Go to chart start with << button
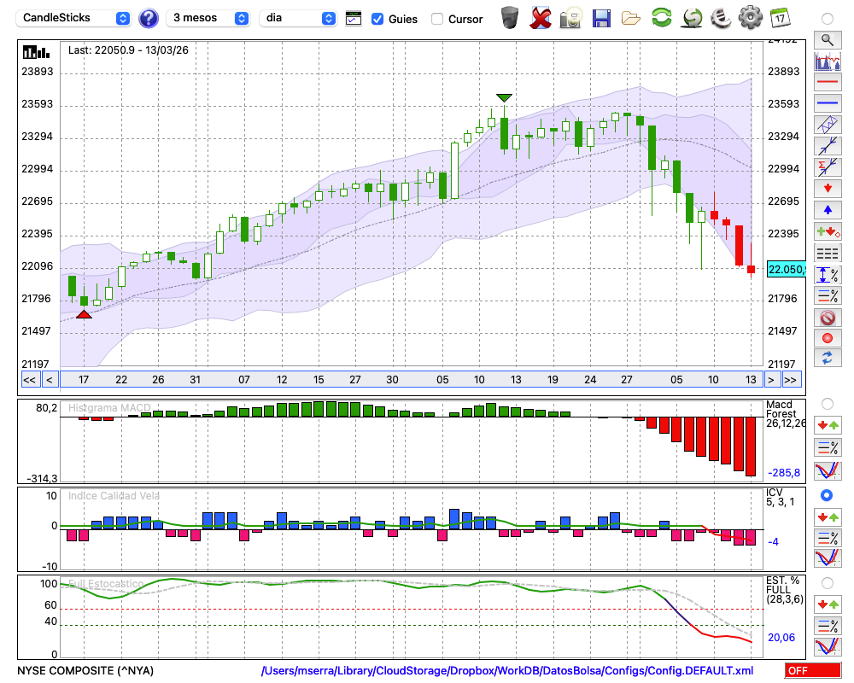854x683 pixels. click(29, 380)
